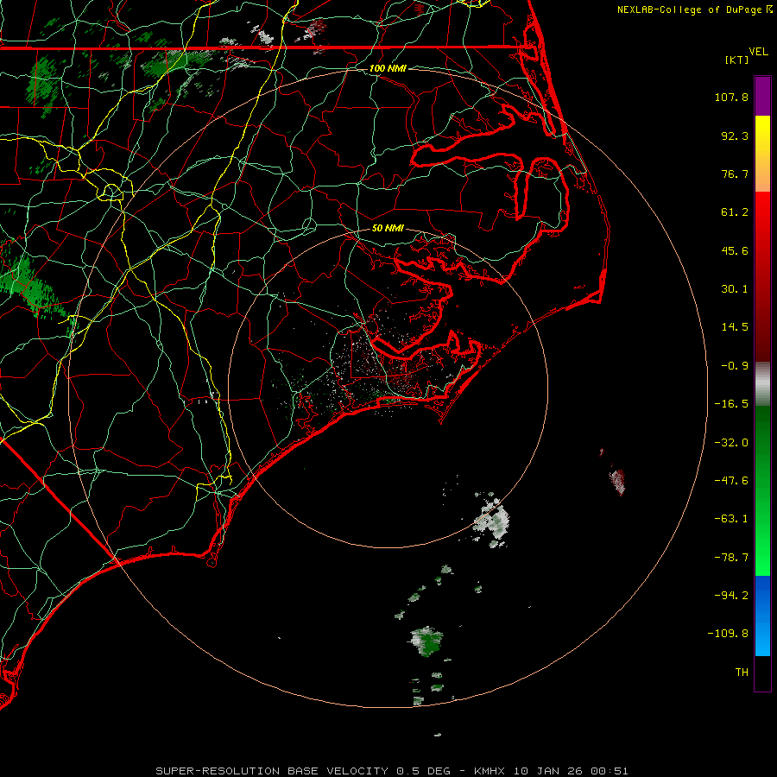Click the -109.8 value on velocity scale
This screenshot has width=777, height=777.
[728, 634]
